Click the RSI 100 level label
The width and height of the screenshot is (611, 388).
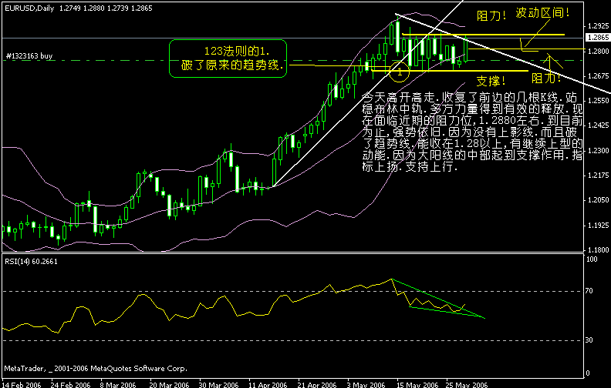(x=592, y=259)
